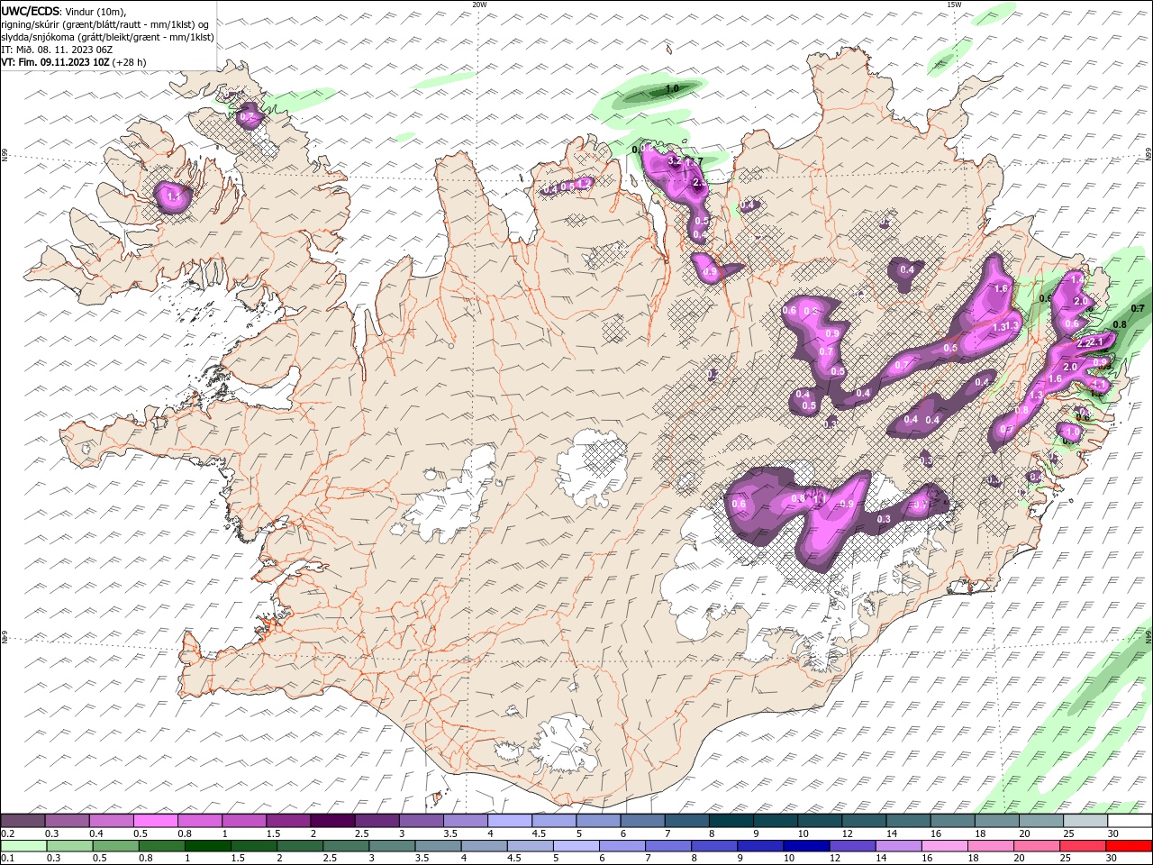Pick white upper swatch between 25 and 30
The width and height of the screenshot is (1153, 865).
pos(1085,821)
